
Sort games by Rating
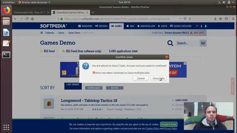coord(114,88)
